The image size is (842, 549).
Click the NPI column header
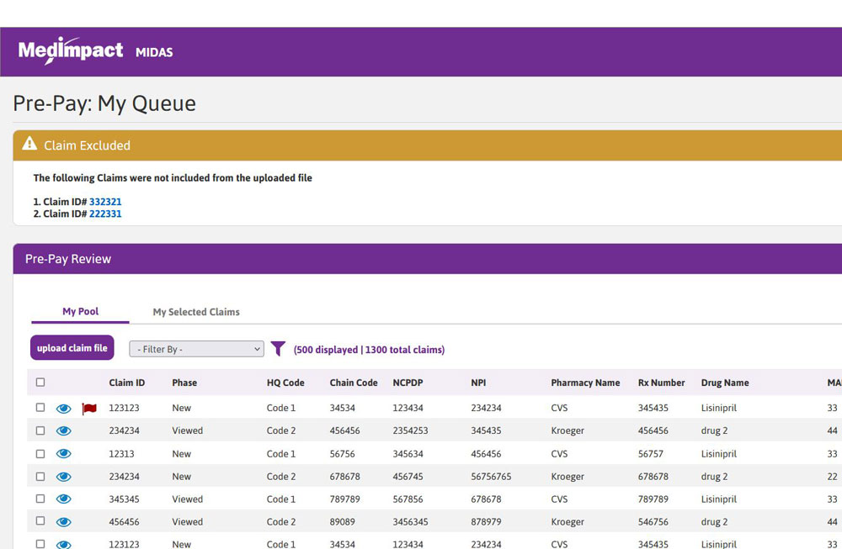[478, 383]
